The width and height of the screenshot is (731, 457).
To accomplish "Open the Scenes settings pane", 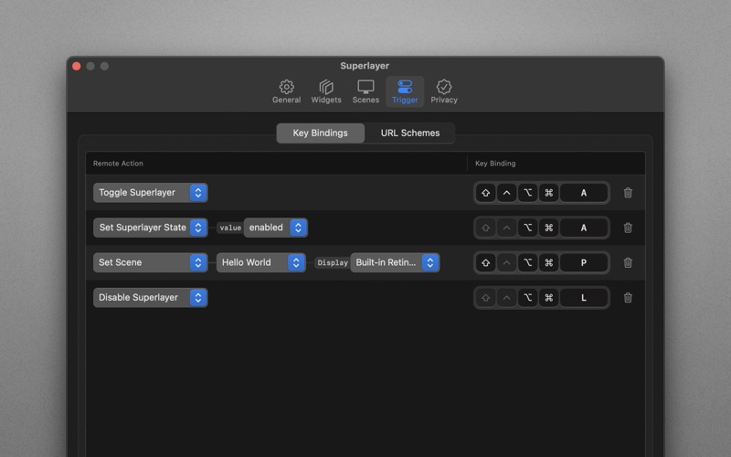I will tap(365, 91).
